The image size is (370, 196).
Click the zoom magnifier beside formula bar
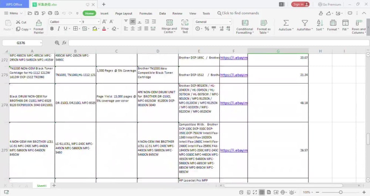pos(57,43)
